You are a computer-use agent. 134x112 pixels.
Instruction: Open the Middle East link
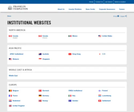(x=13, y=76)
